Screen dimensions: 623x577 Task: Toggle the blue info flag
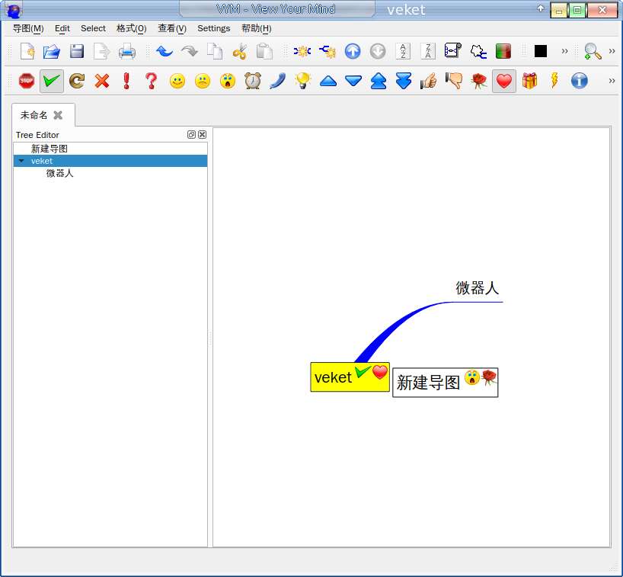(x=580, y=81)
